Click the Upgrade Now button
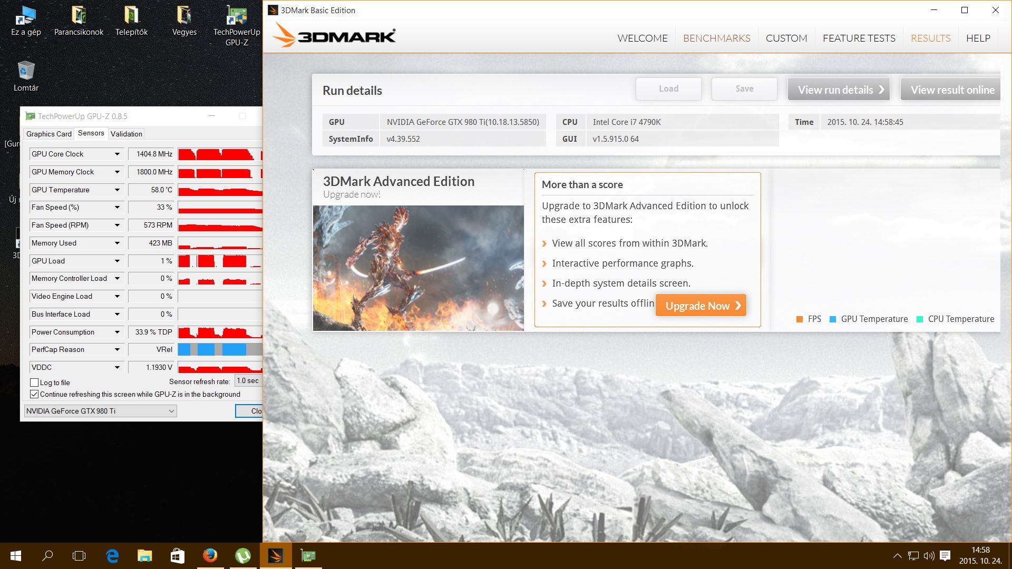This screenshot has width=1012, height=569. pyautogui.click(x=700, y=306)
